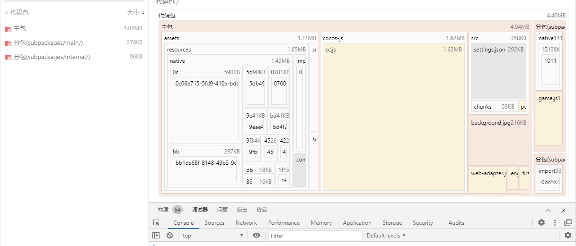
Task: Toggle DevTools dock side icon
Action: pyautogui.click(x=568, y=223)
